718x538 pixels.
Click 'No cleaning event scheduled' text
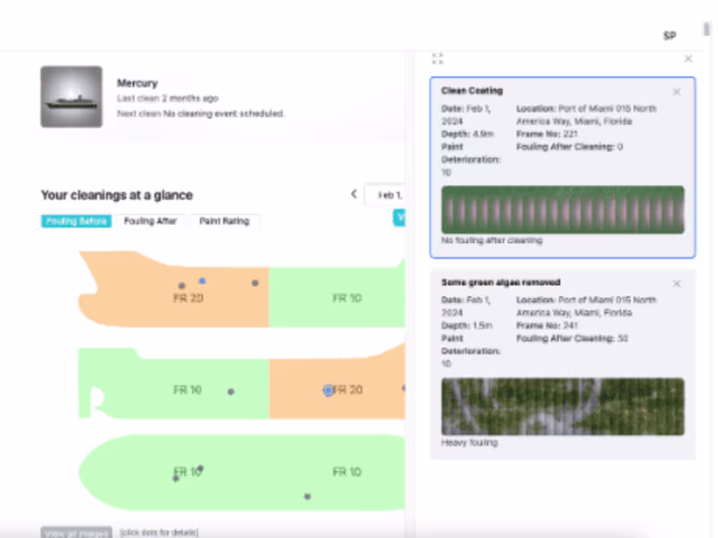(223, 114)
